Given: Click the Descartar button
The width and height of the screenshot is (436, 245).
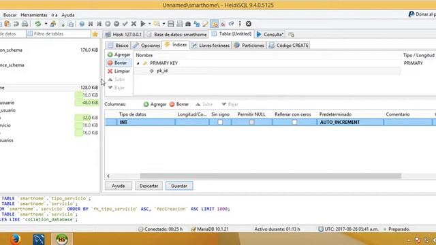Looking at the screenshot, I should pyautogui.click(x=149, y=186).
